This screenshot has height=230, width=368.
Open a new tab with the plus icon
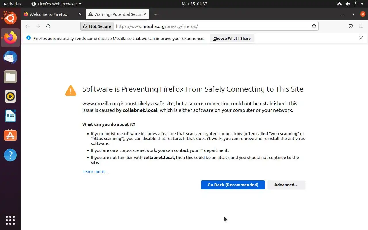156,14
